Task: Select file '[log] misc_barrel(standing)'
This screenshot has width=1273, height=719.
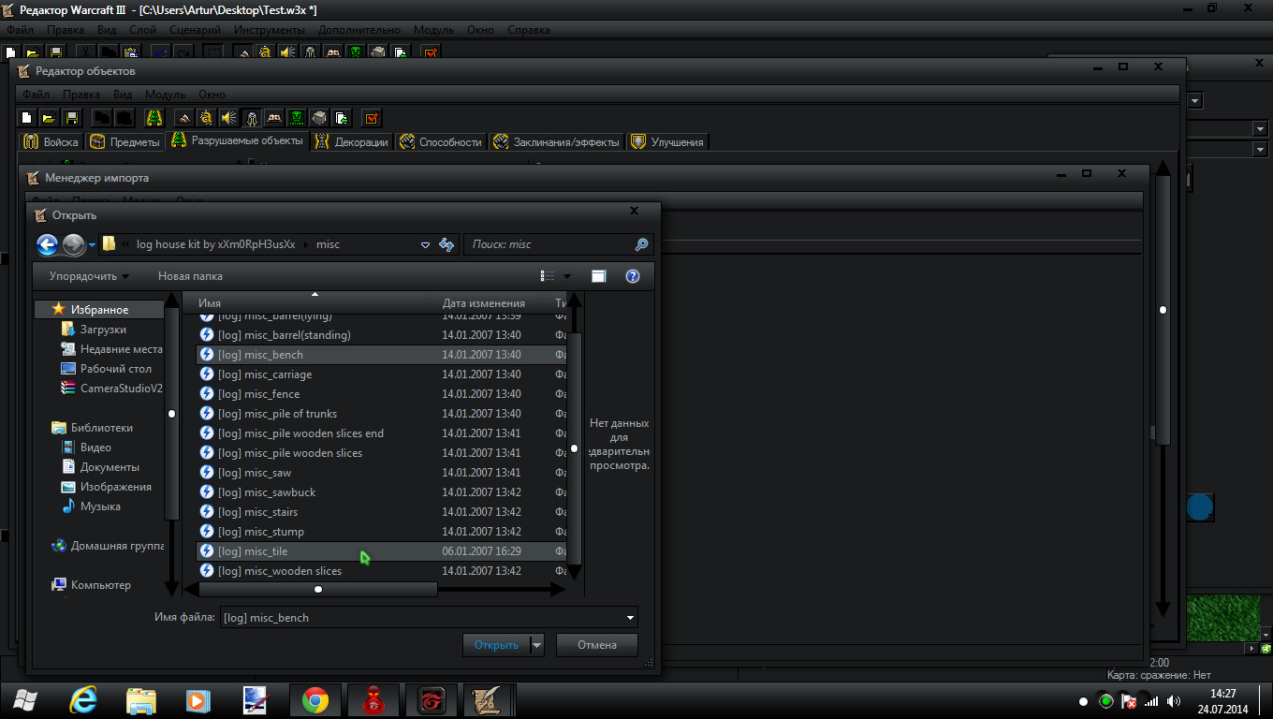Action: pos(381,335)
